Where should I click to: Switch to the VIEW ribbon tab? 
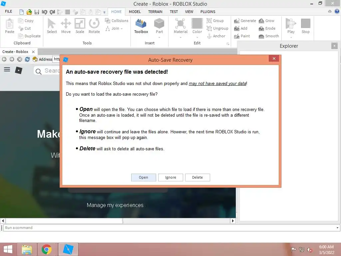[x=189, y=12]
